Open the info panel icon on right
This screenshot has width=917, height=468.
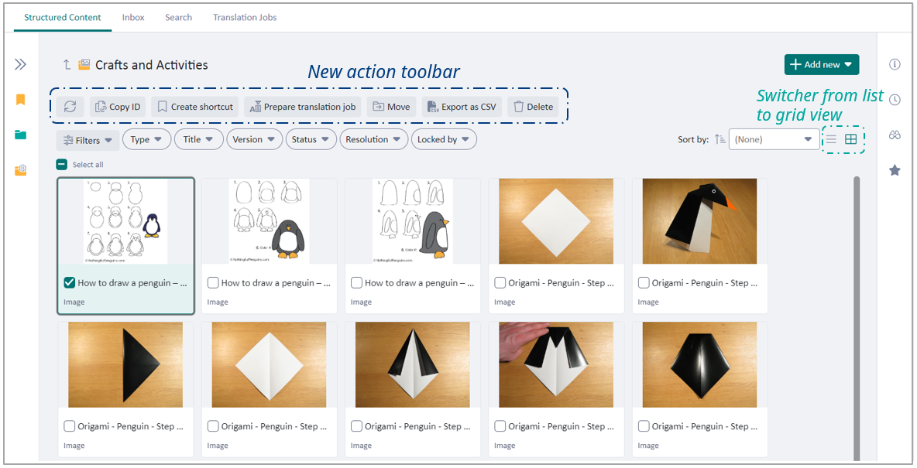coord(895,64)
